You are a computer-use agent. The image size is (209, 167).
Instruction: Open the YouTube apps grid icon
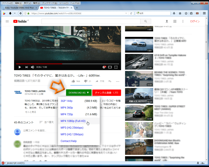click(x=175, y=22)
